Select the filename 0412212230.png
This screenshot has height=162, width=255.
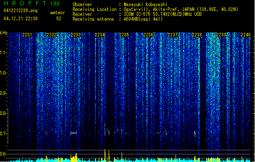tap(21, 11)
